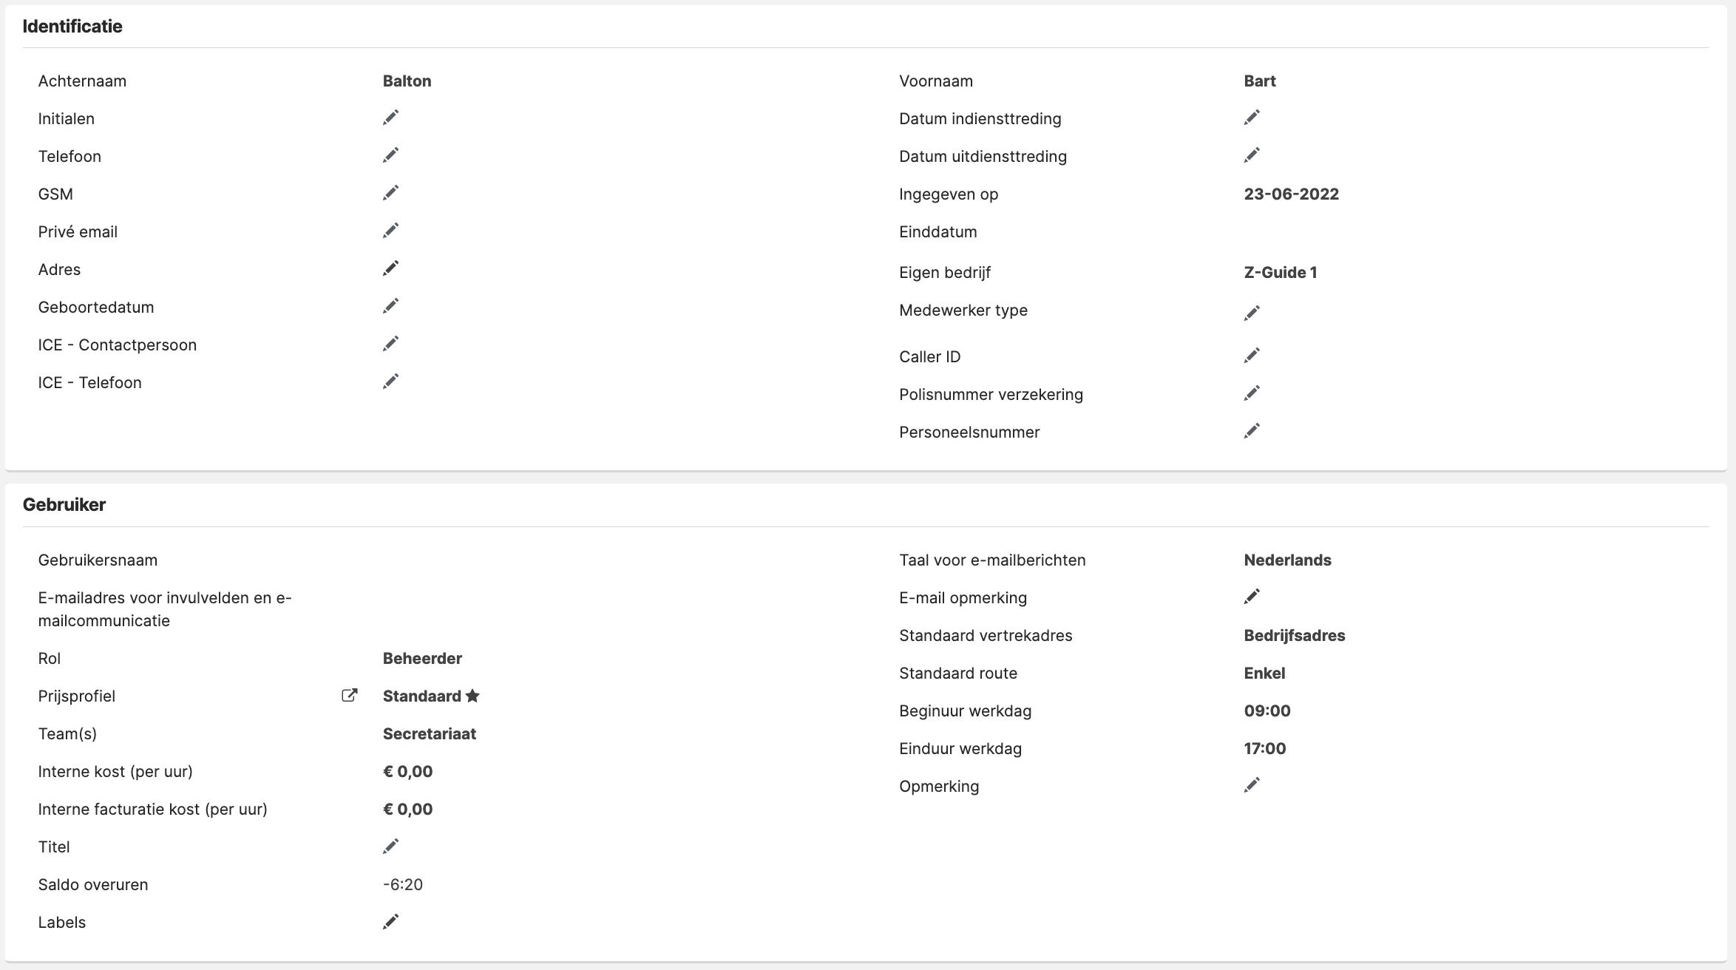Edit GSM number via pencil icon
This screenshot has height=970, width=1736.
point(390,193)
